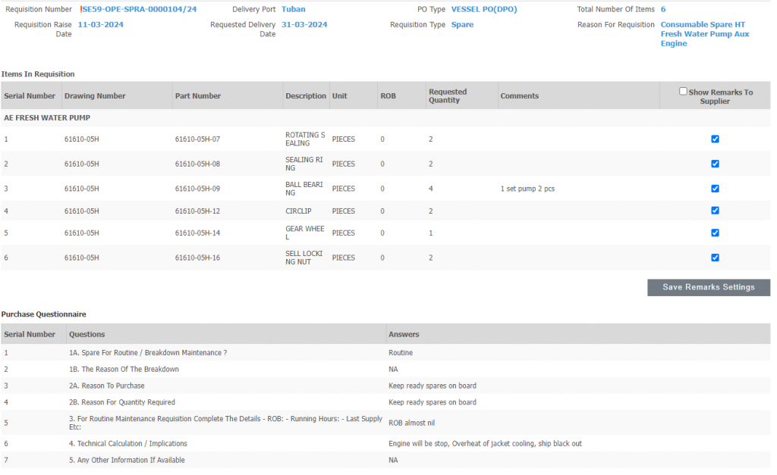
Task: Uncheck remarks checkbox for Ball Bearing row
Action: coord(715,189)
